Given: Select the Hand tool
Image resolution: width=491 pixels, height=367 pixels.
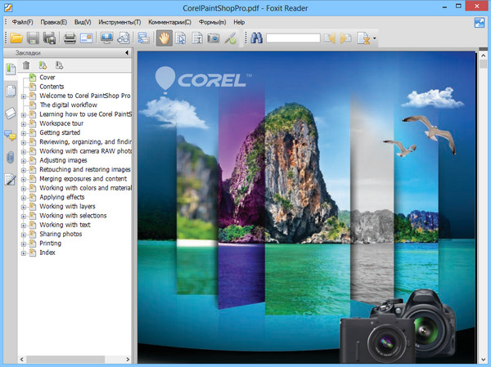Looking at the screenshot, I should (164, 38).
